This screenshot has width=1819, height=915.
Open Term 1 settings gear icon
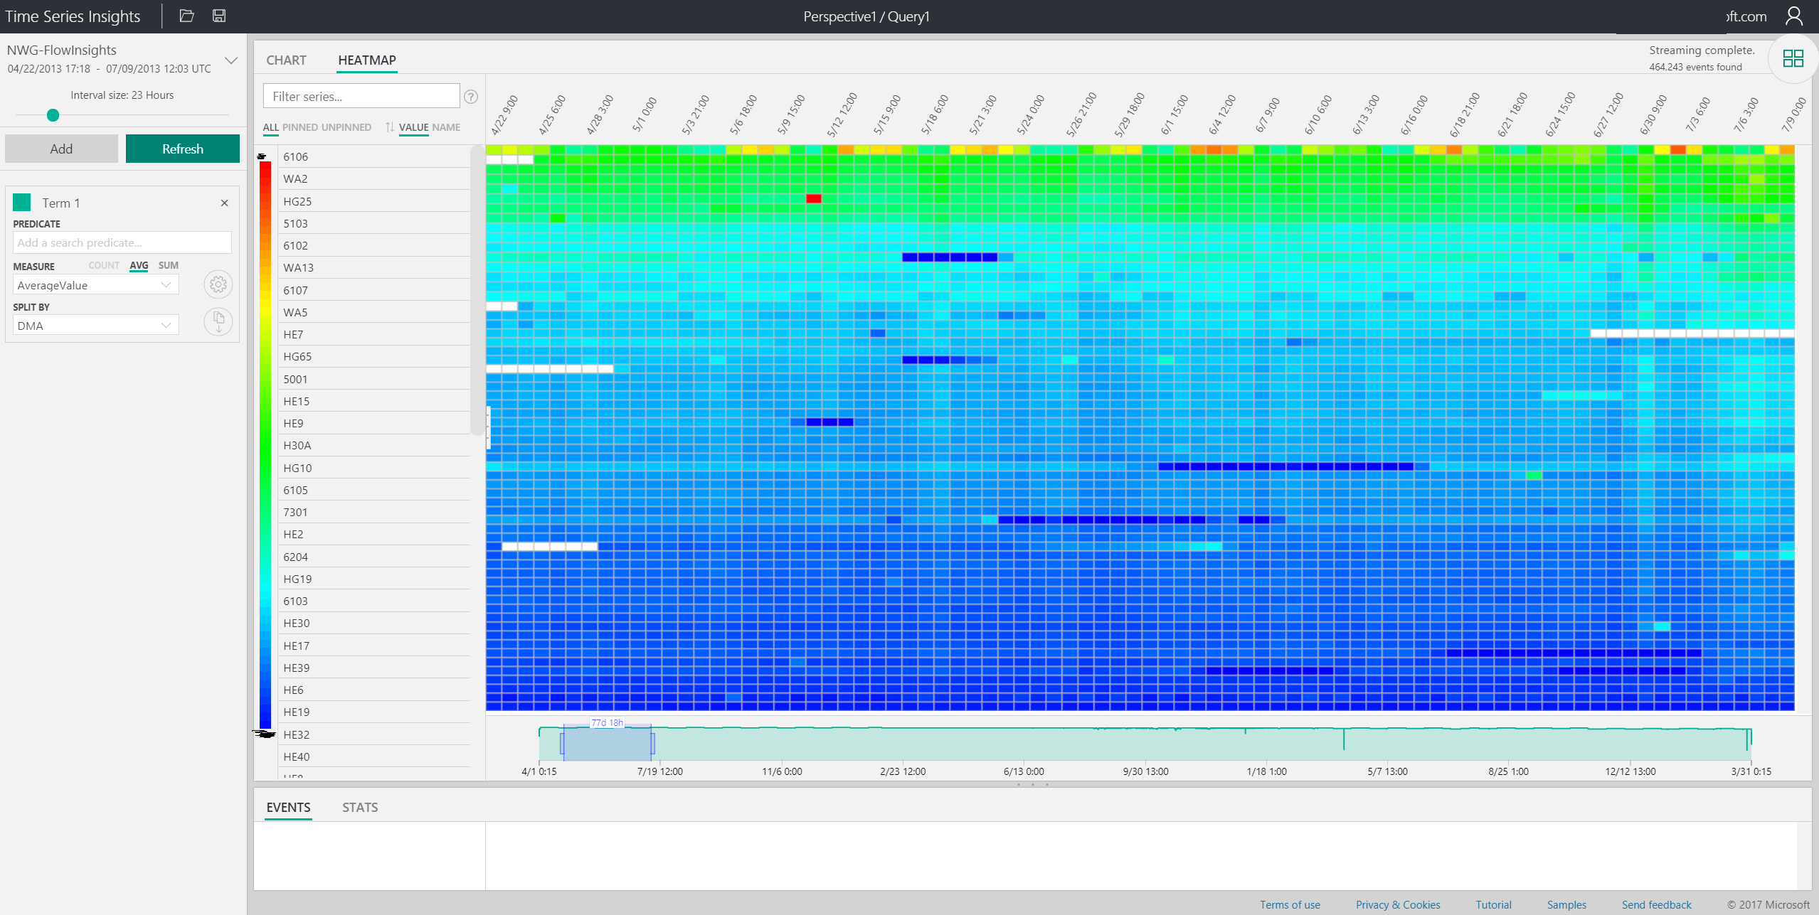point(218,284)
